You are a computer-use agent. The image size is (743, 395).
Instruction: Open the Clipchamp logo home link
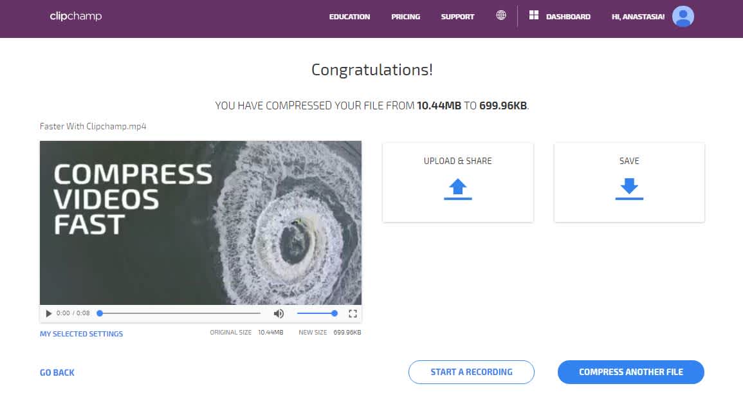(76, 16)
